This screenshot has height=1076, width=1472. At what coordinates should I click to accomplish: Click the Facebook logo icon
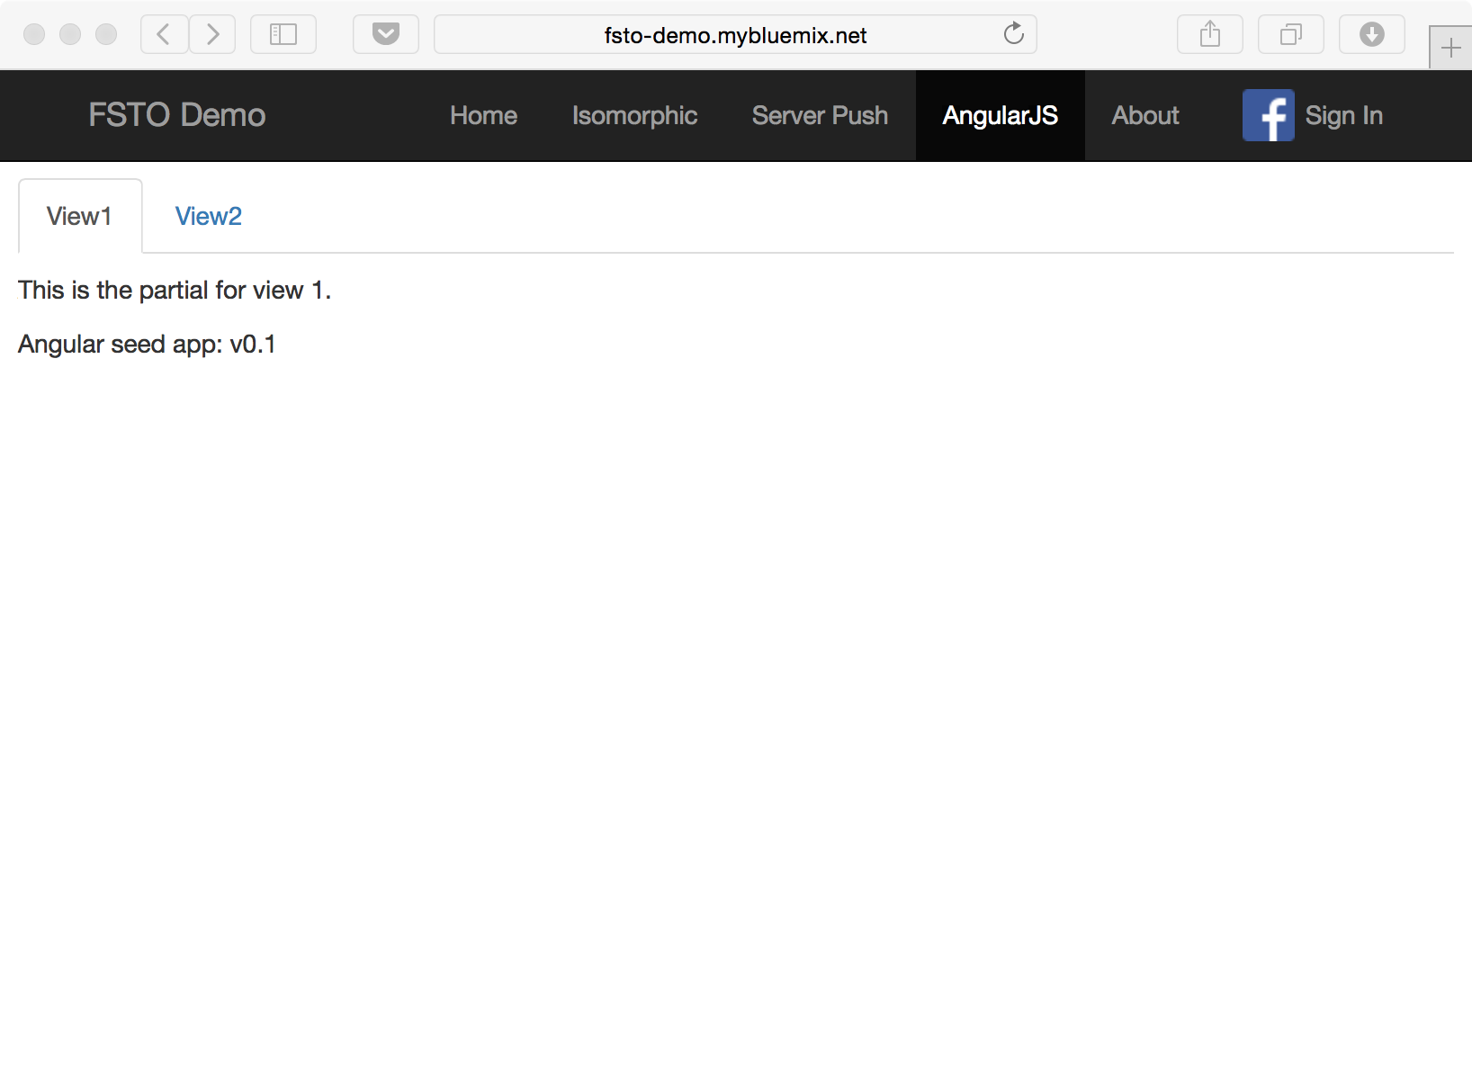tap(1268, 115)
